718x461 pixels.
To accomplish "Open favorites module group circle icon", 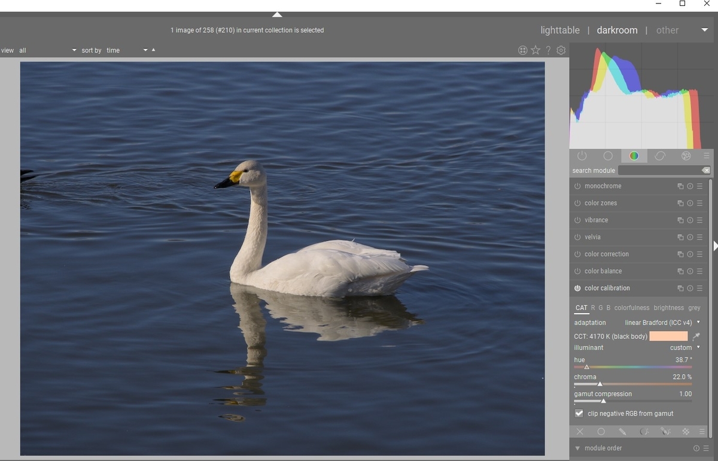I will click(608, 156).
